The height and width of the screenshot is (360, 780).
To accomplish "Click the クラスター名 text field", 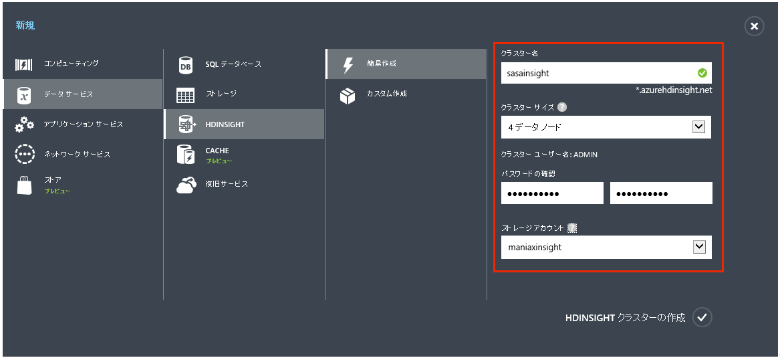I will 606,73.
